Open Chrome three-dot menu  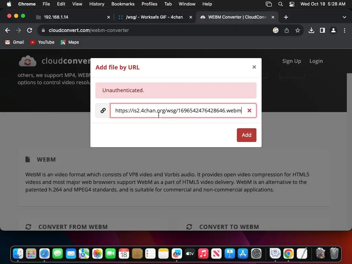344,30
